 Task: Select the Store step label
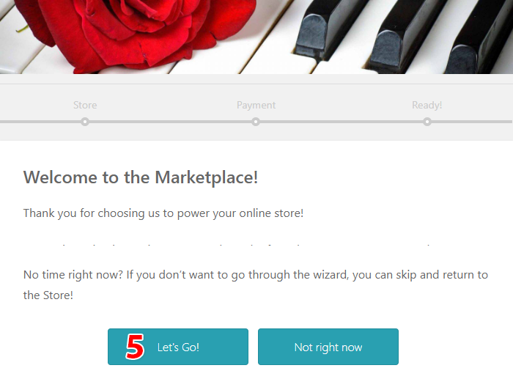tap(85, 106)
